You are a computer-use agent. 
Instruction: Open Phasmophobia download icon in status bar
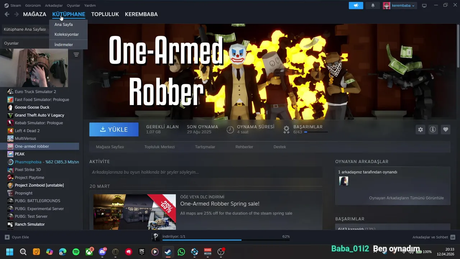[x=156, y=237]
